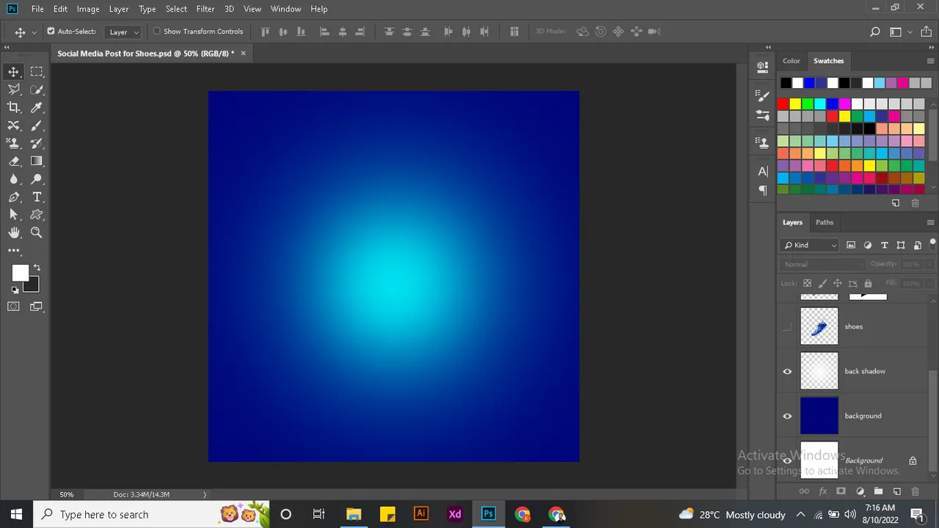939x528 pixels.
Task: Select the Dodge tool
Action: (x=37, y=179)
